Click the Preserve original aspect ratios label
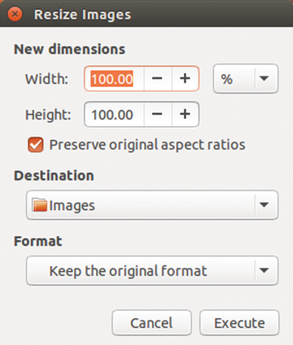Screen dimensions: 293x345 coord(147,145)
